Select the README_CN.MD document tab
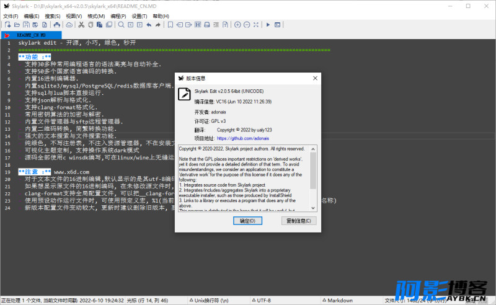The image size is (496, 305). [x=32, y=35]
